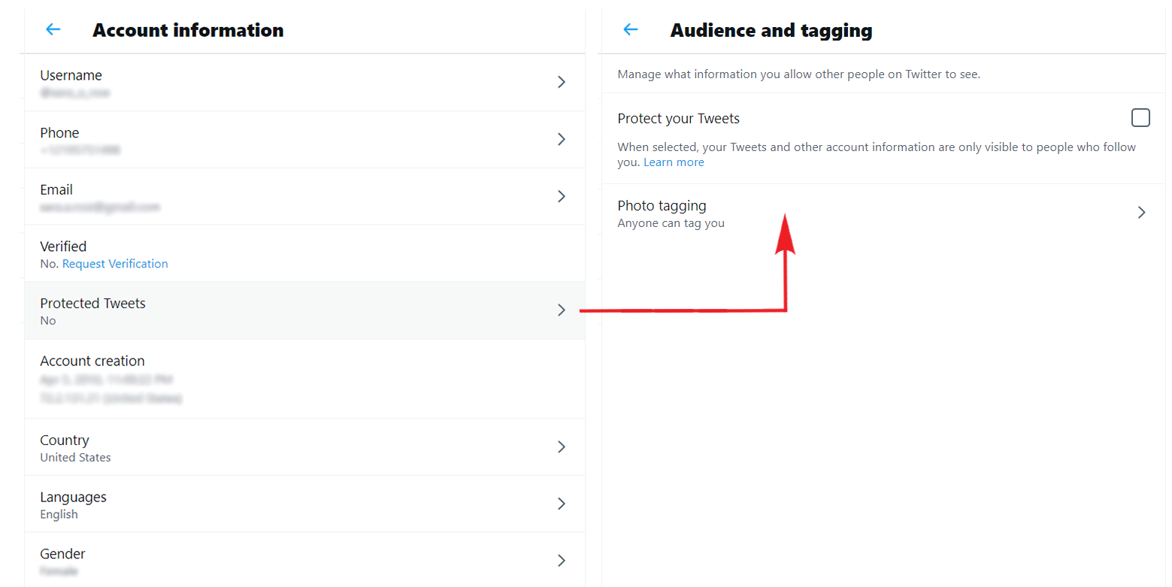
Task: Expand the Photo tagging chevron
Action: click(x=1141, y=213)
